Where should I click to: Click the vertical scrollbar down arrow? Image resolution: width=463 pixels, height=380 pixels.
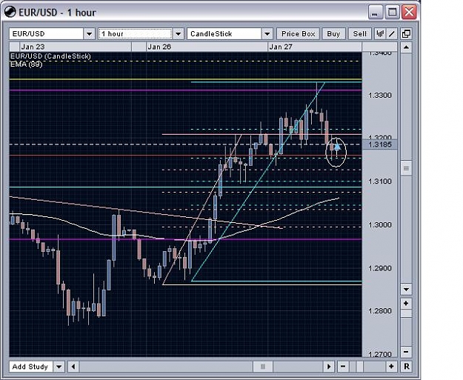click(406, 289)
